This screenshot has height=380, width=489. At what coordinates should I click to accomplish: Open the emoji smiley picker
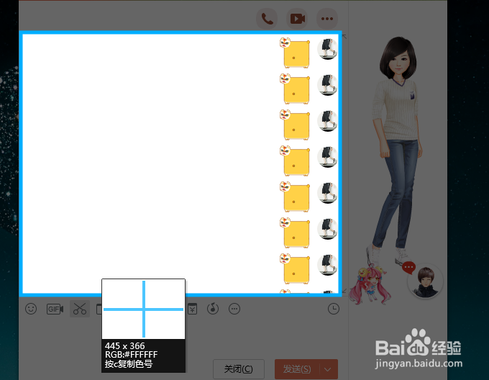[x=31, y=309]
